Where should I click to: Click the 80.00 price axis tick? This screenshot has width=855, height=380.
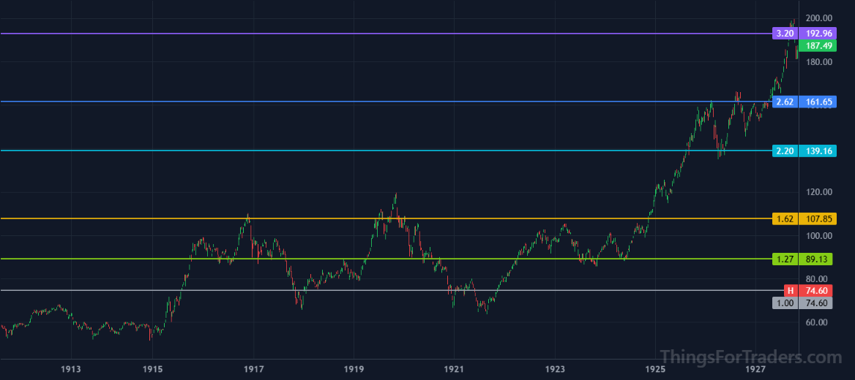pos(818,278)
